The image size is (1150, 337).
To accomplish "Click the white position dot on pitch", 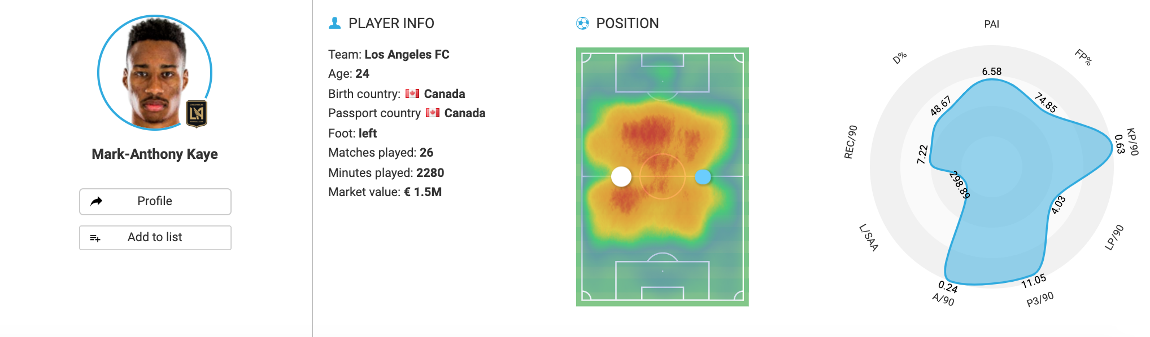I will 621,176.
